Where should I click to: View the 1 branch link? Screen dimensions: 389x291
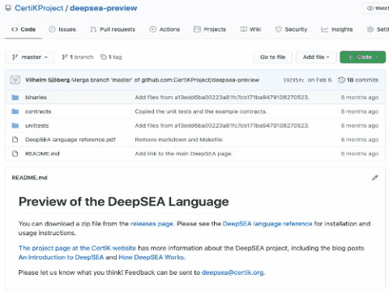pos(78,57)
